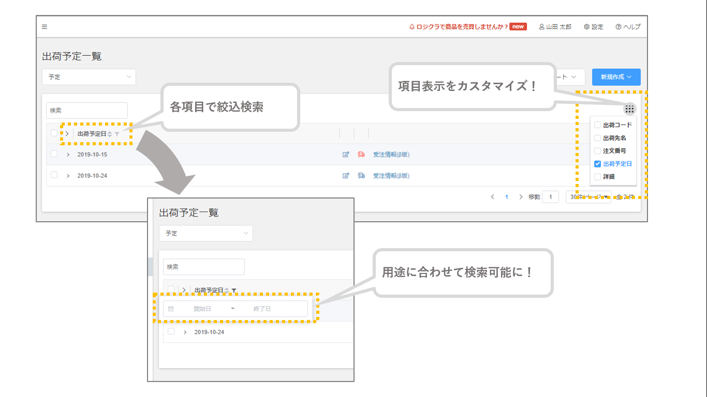The width and height of the screenshot is (707, 397).
Task: Click the header chevron in the lower enlarged table
Action: (184, 290)
